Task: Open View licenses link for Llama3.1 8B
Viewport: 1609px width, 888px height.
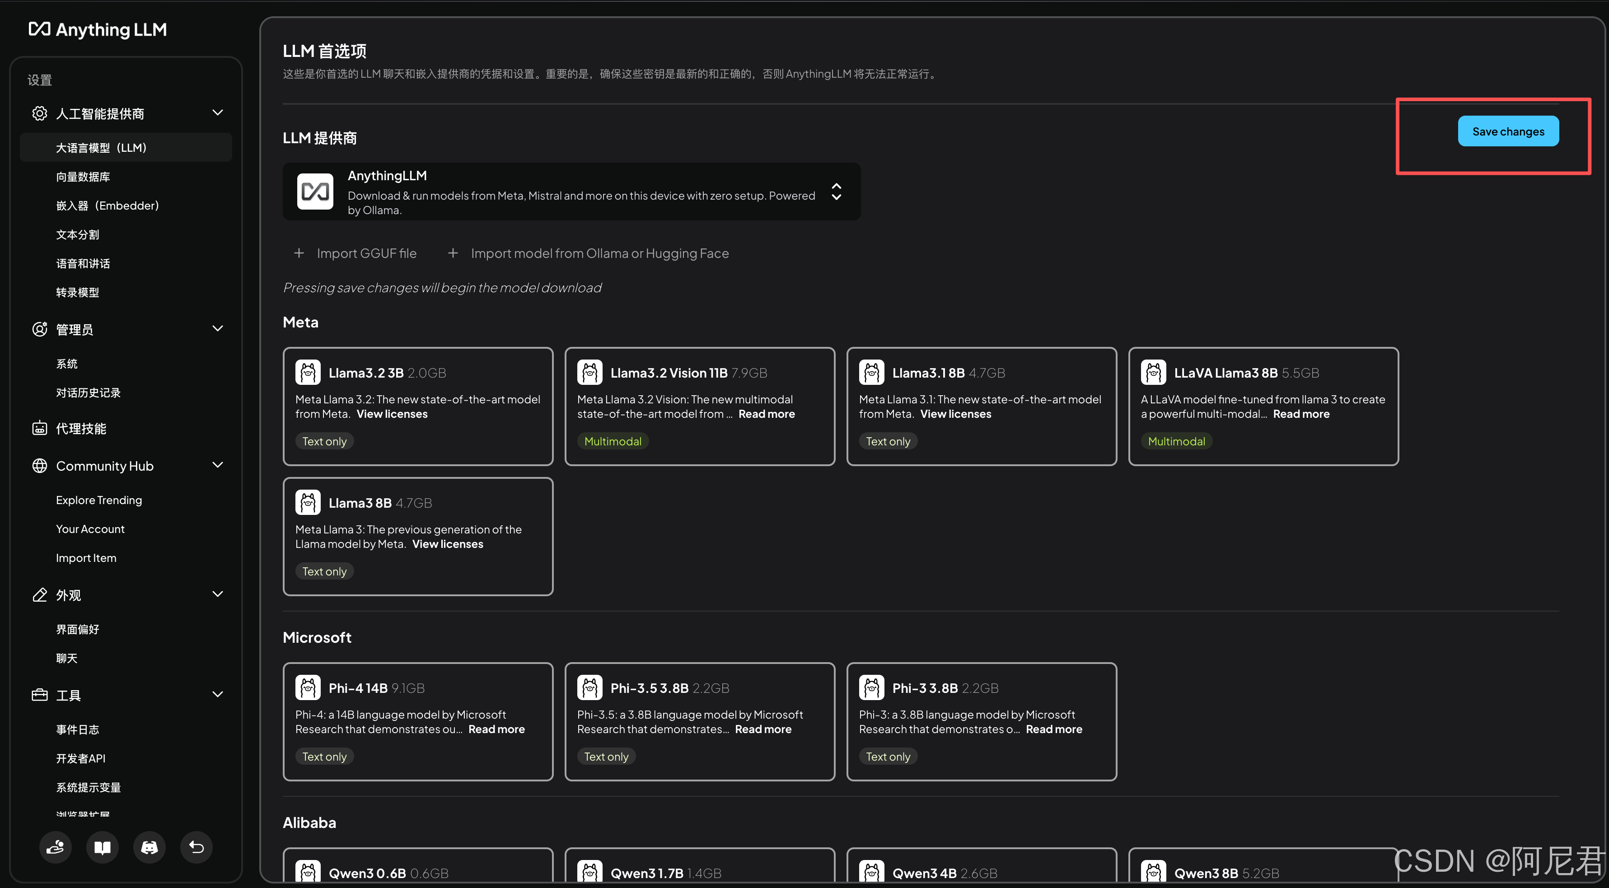Action: 955,414
